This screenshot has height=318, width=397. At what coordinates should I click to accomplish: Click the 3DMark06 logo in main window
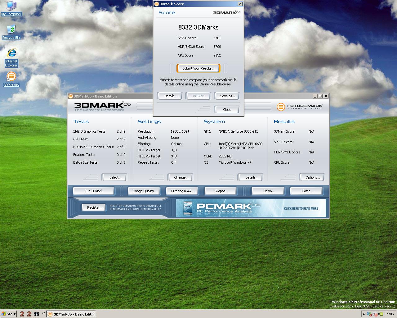pos(102,107)
